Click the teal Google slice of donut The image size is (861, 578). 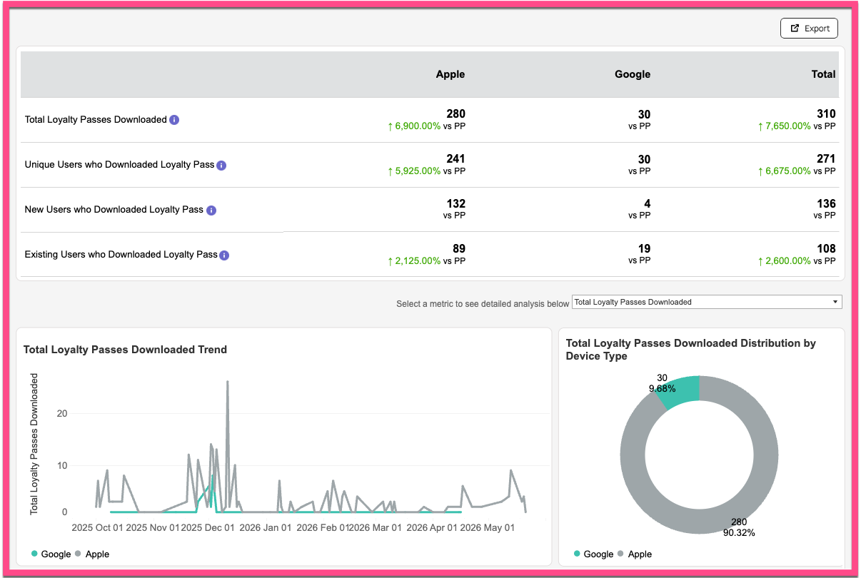678,390
